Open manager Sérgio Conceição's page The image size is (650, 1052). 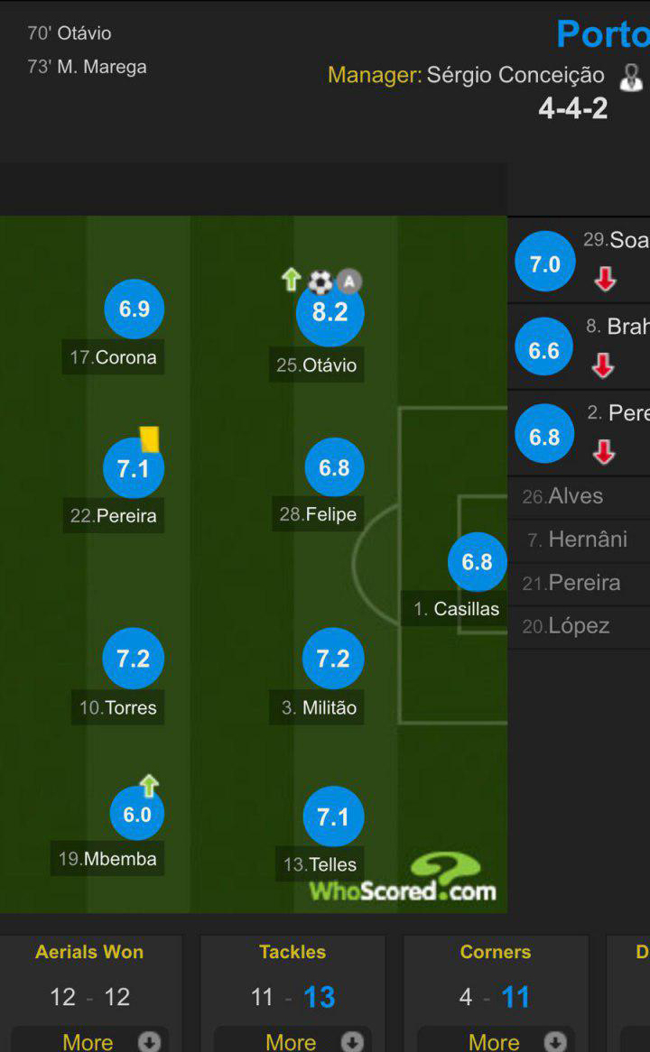[515, 75]
